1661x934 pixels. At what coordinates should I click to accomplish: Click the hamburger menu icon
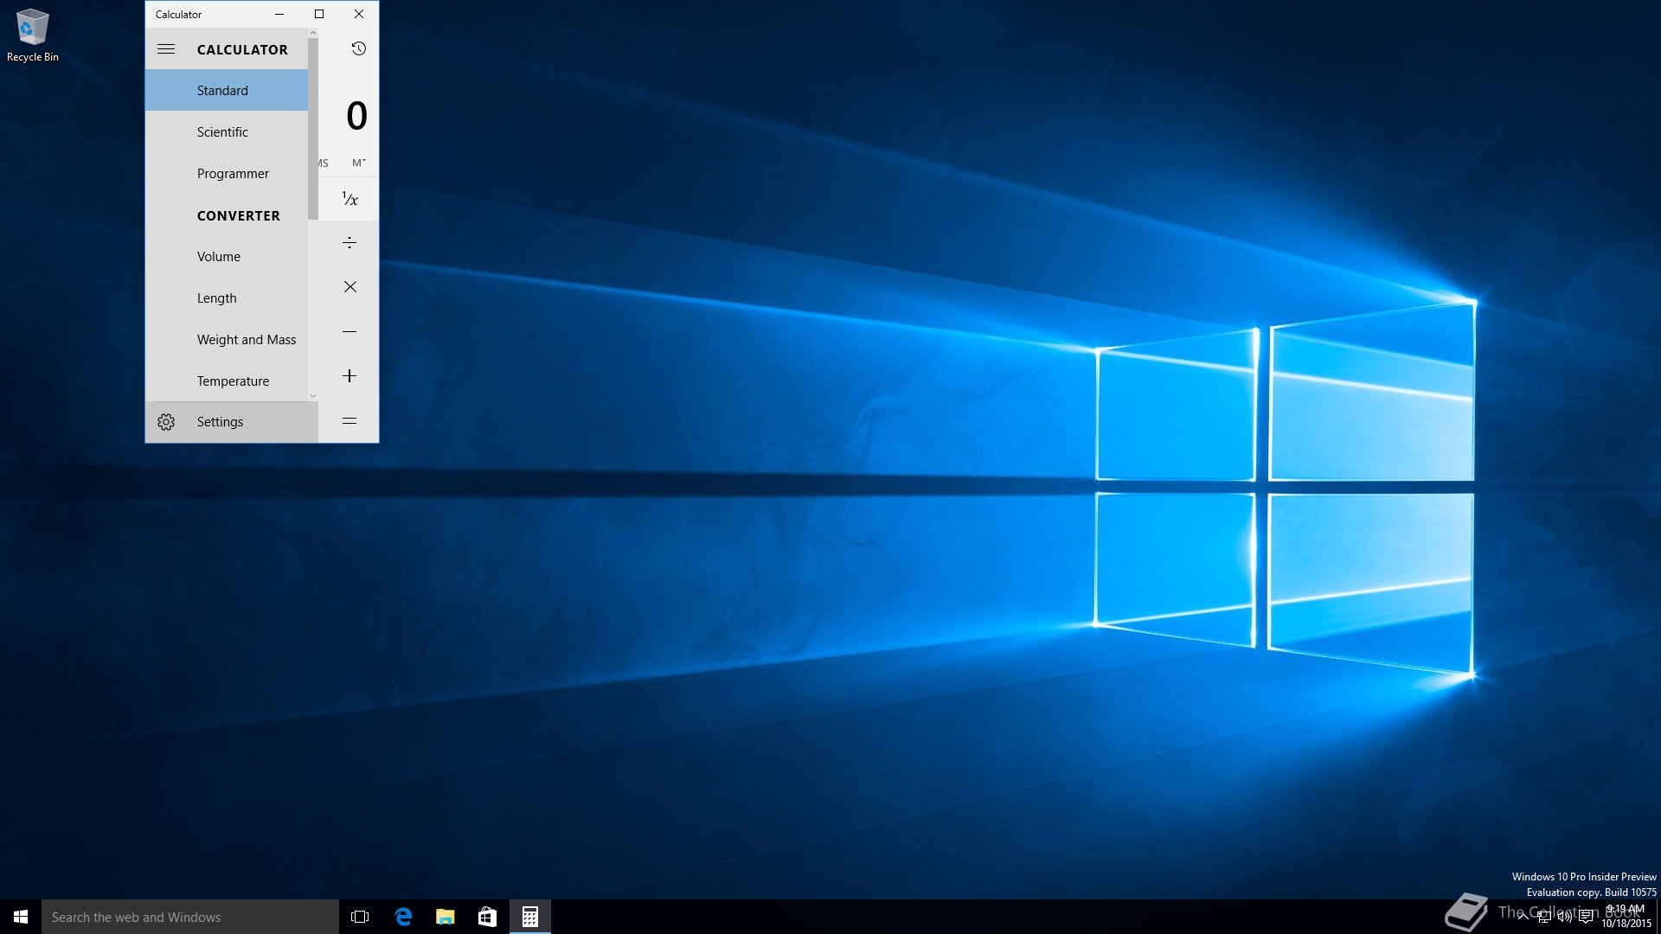coord(166,49)
